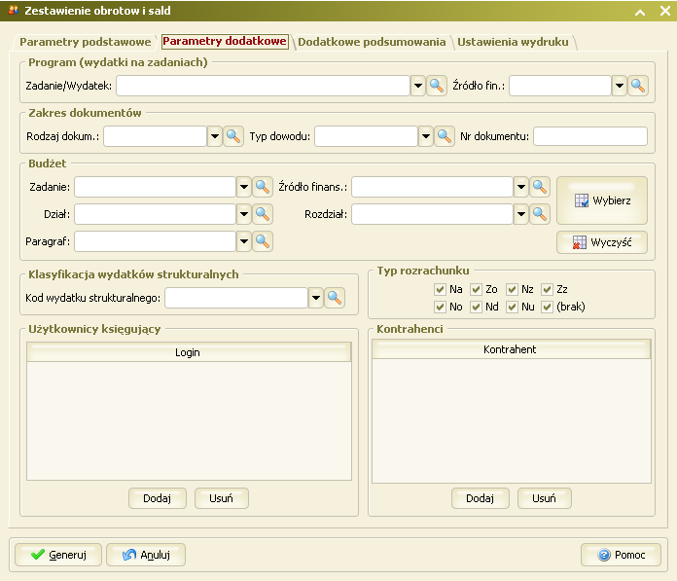677x581 pixels.
Task: Click magnifier next to Dział field
Action: (x=263, y=214)
